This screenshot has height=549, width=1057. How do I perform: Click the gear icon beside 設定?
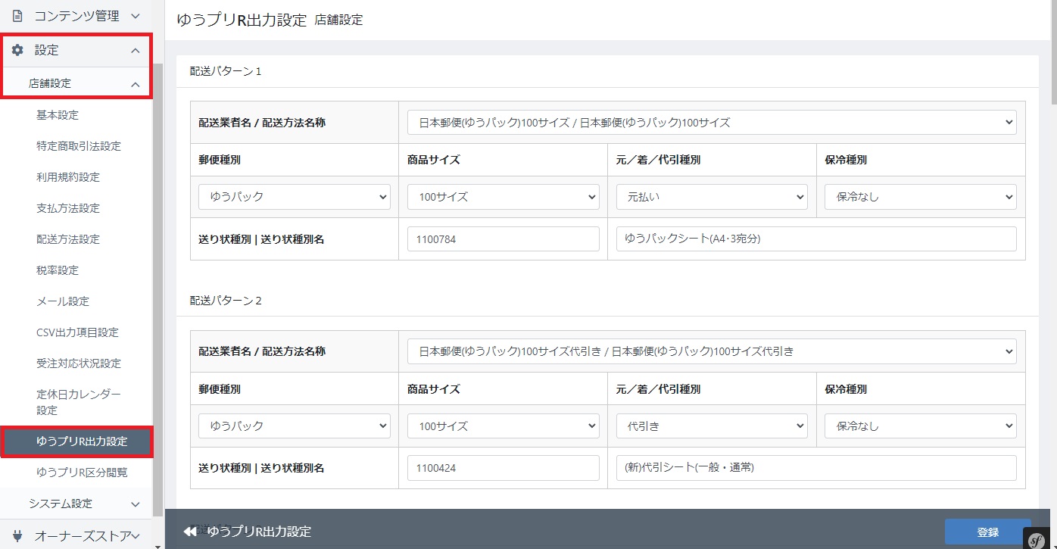(17, 50)
